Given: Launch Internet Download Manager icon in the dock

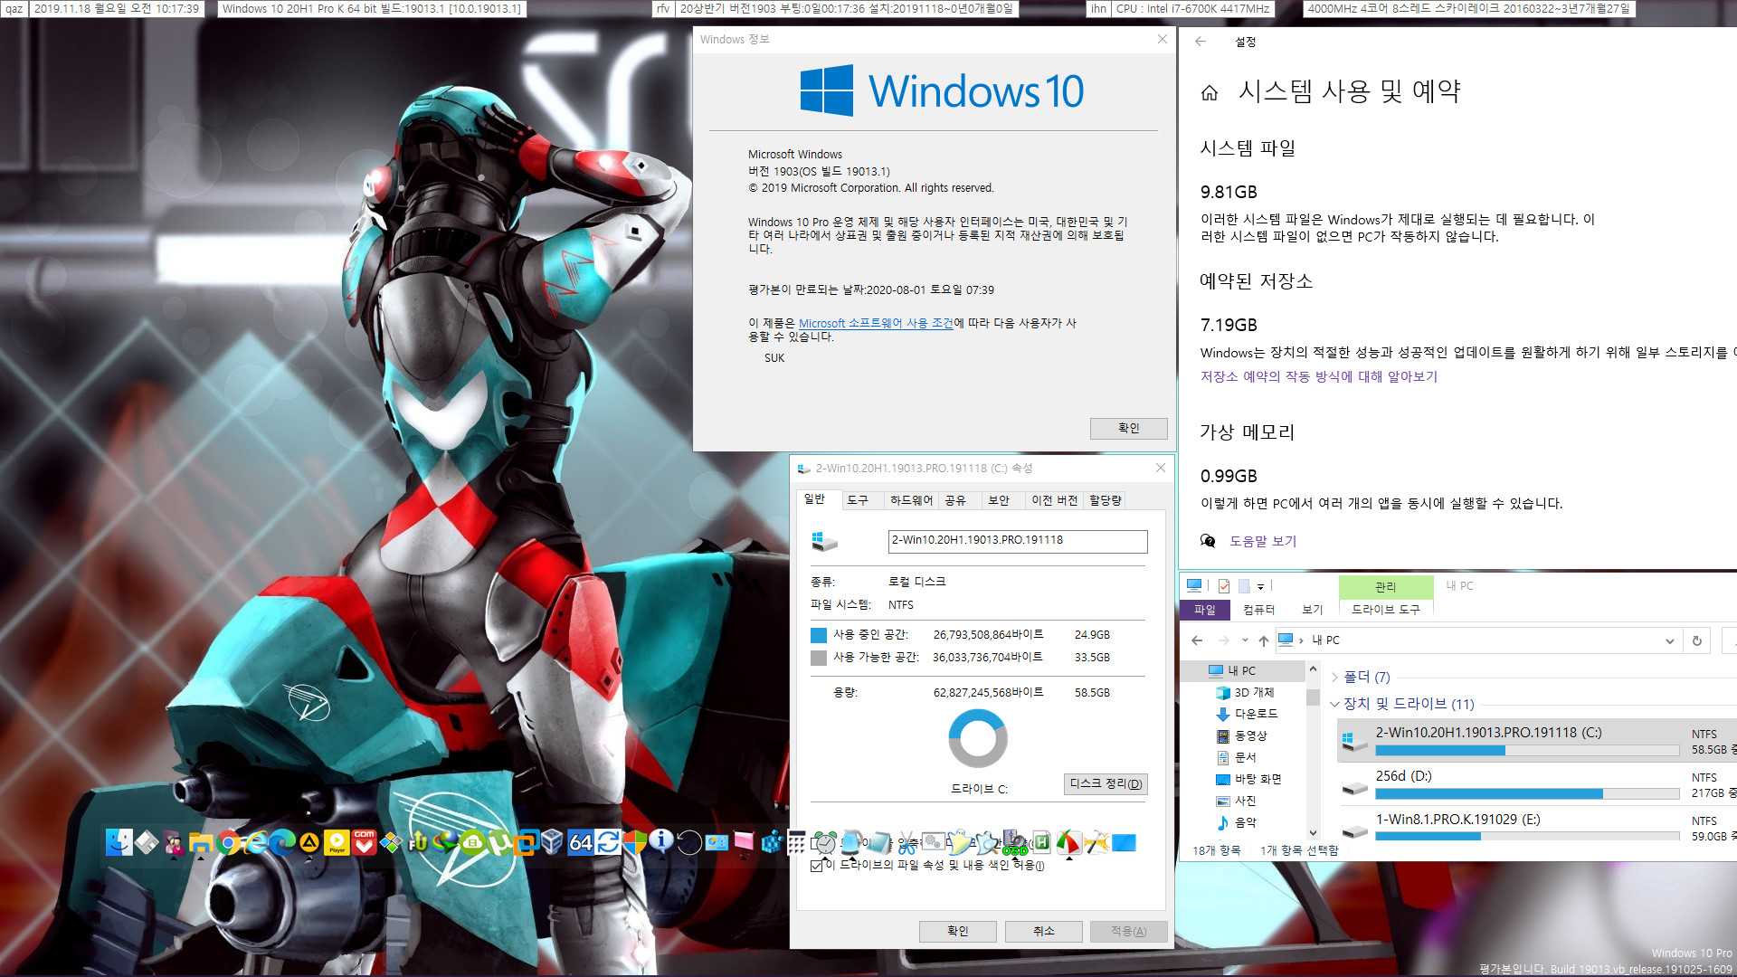Looking at the screenshot, I should pyautogui.click(x=446, y=842).
